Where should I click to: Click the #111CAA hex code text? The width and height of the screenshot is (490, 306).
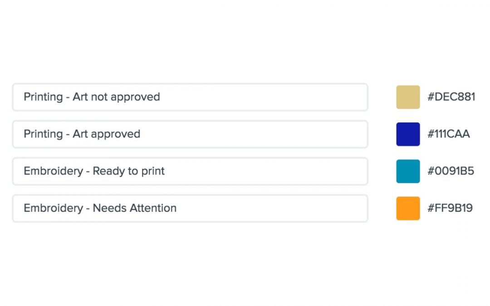[449, 134]
